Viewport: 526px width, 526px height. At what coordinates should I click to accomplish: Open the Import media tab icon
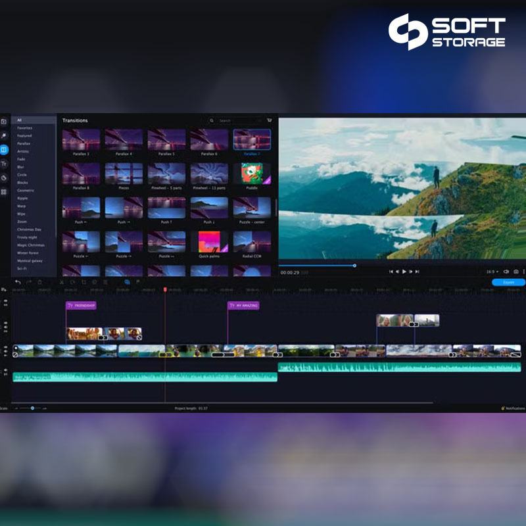tap(4, 122)
